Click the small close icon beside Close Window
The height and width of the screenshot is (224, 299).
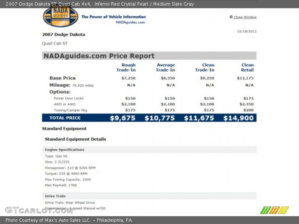coord(231,17)
